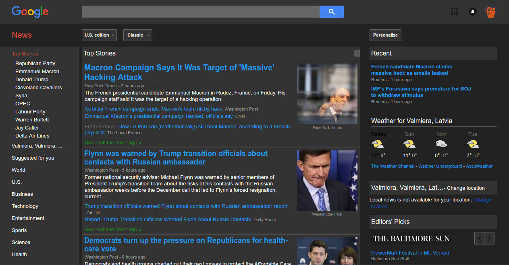Open Health section
This screenshot has width=509, height=265.
(19, 254)
